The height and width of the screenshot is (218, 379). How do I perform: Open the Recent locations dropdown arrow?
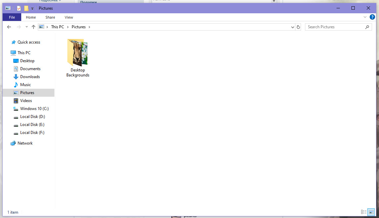pyautogui.click(x=27, y=27)
